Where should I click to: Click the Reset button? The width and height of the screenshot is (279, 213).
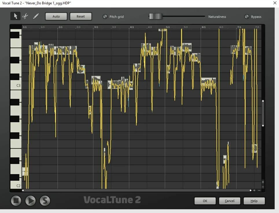point(81,16)
